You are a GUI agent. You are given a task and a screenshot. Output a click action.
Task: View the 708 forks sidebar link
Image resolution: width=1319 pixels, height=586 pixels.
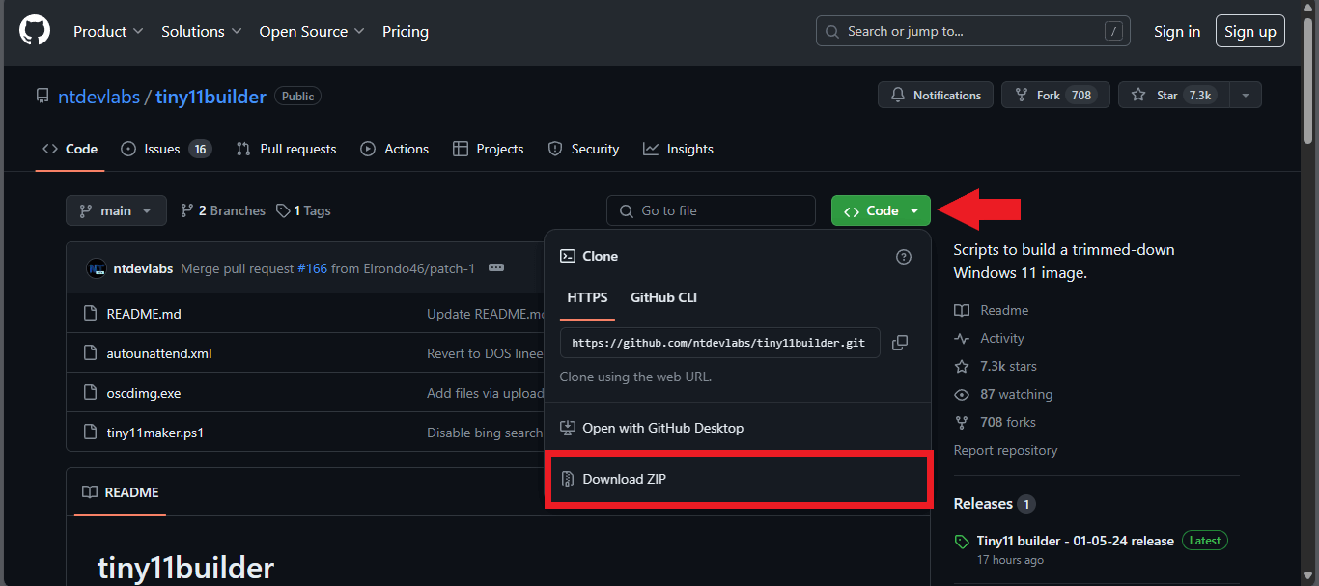click(x=995, y=422)
